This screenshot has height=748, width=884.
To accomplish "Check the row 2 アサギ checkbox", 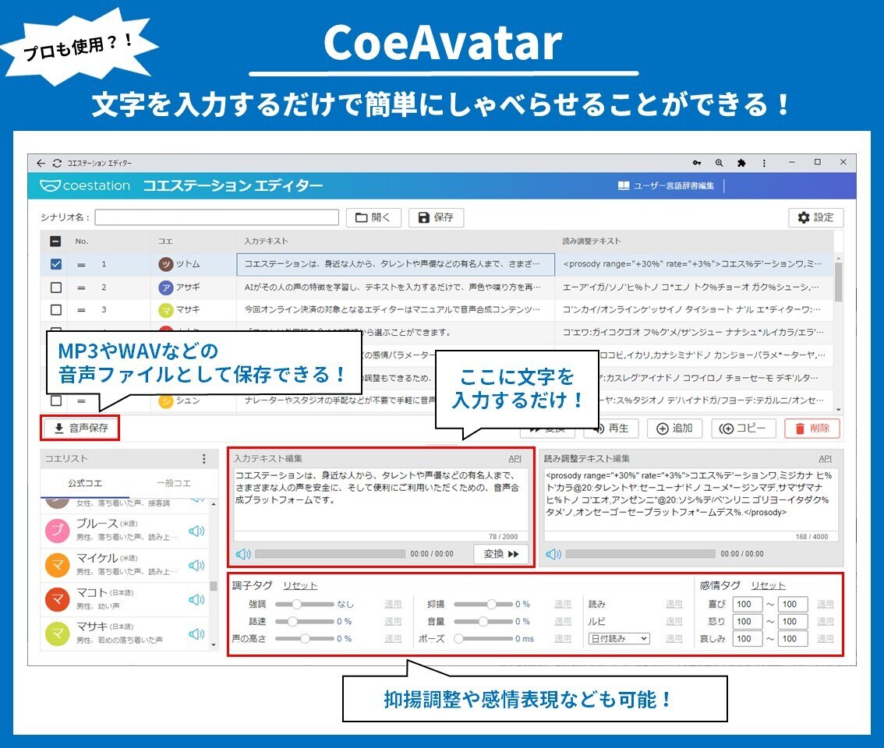I will (56, 288).
